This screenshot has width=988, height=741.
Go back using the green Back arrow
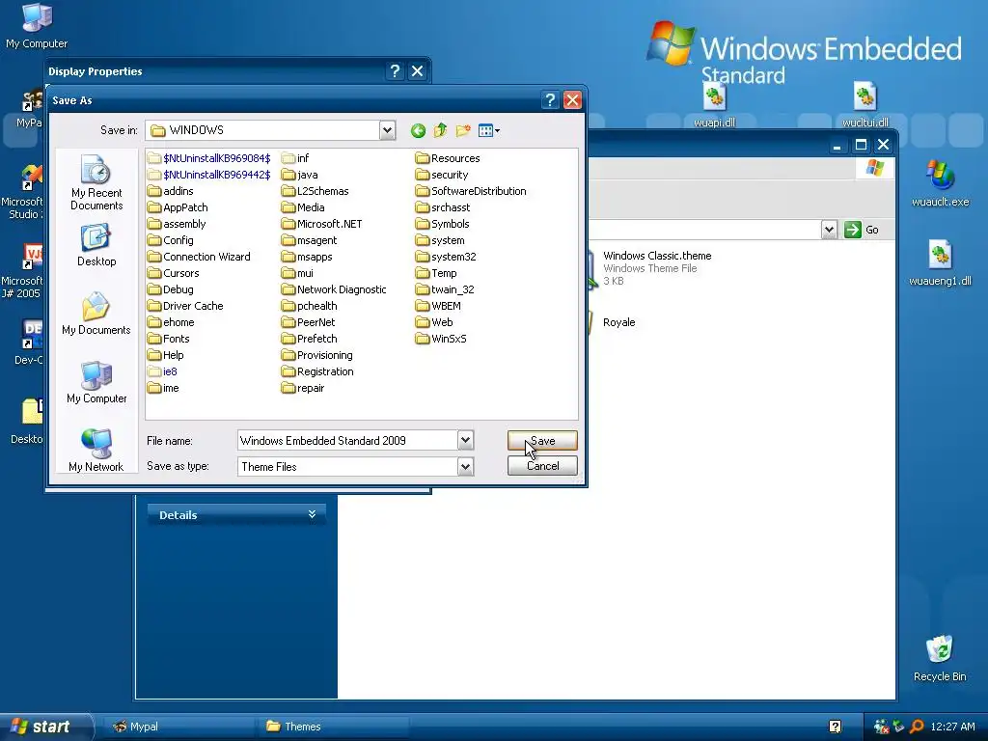click(418, 130)
